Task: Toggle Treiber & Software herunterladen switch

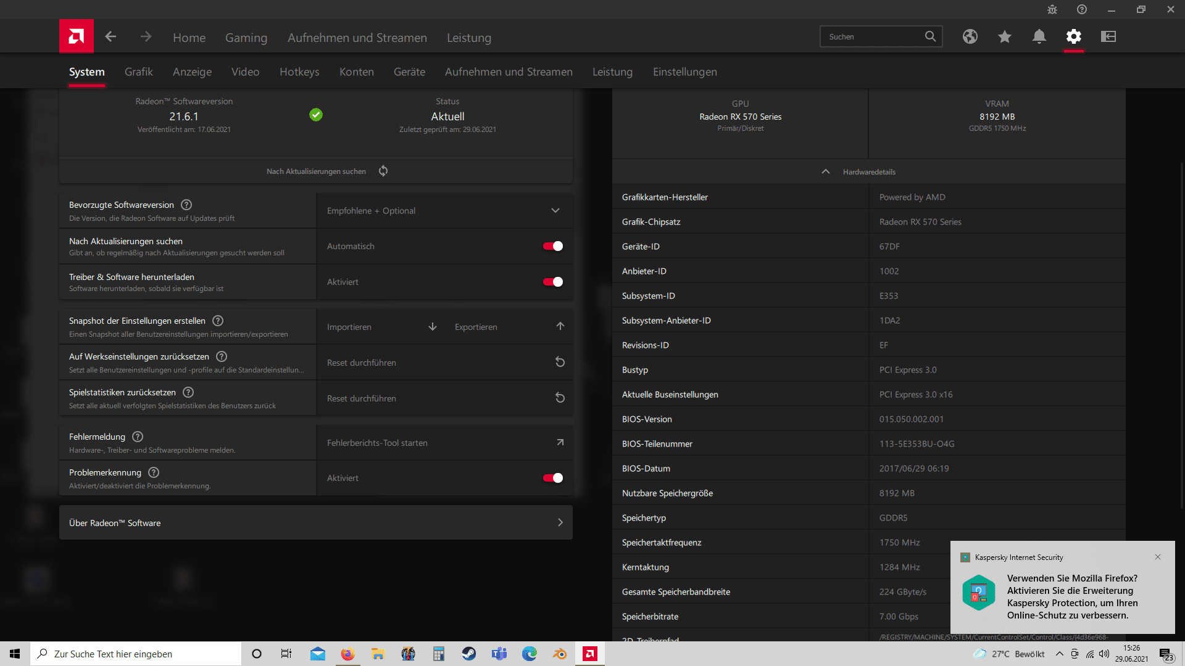Action: tap(552, 282)
